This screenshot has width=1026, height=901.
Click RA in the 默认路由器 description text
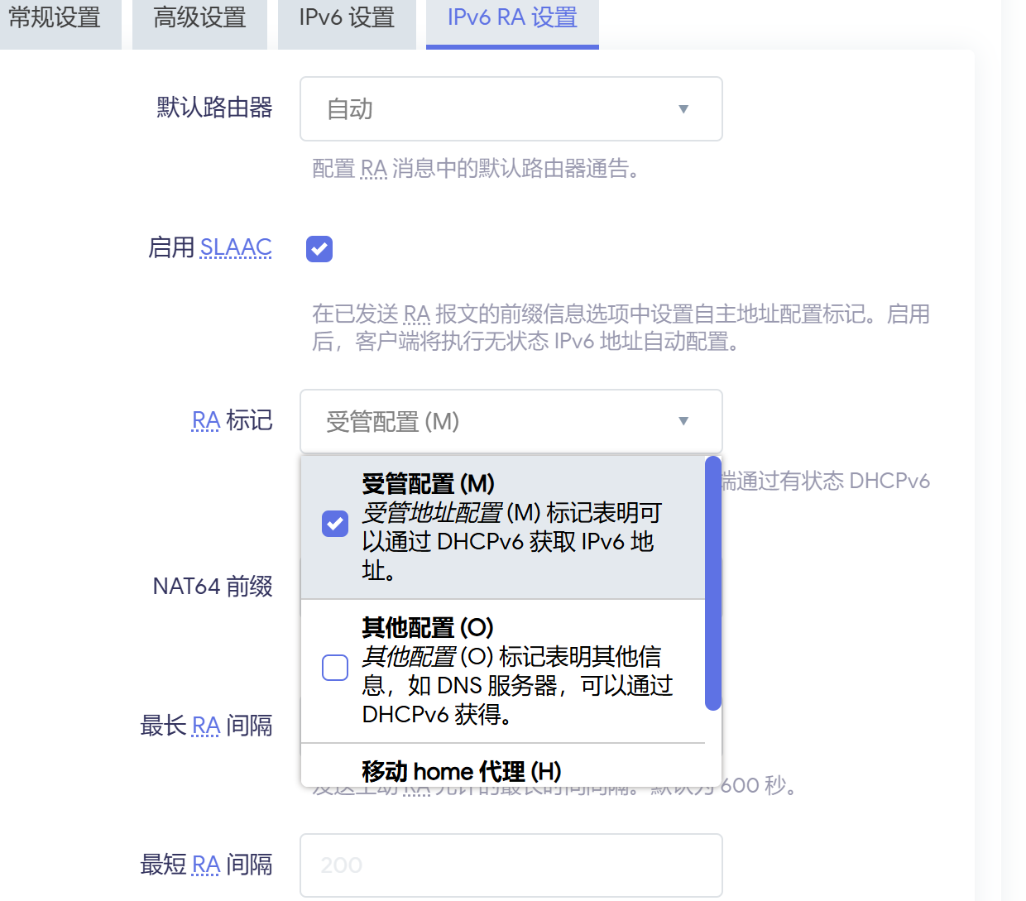tap(374, 169)
